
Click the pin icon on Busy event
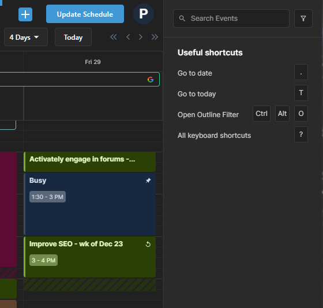tap(148, 181)
